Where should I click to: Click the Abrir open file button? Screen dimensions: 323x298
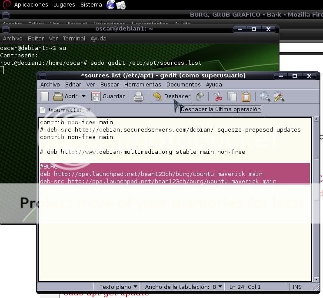66,96
